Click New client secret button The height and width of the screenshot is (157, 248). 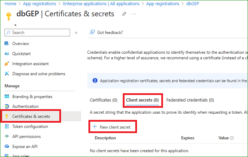(x=112, y=127)
